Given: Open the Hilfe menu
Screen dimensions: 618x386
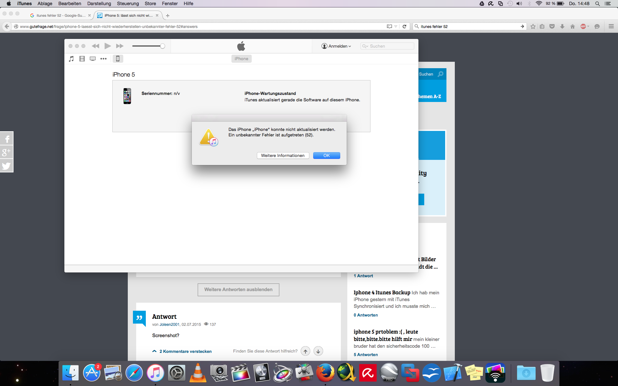Looking at the screenshot, I should [188, 4].
